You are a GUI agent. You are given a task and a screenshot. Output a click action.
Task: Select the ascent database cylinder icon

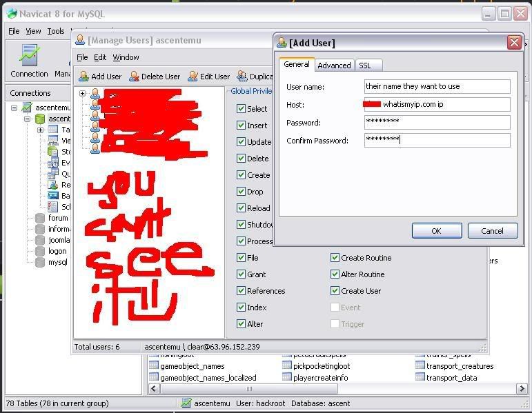coord(40,119)
